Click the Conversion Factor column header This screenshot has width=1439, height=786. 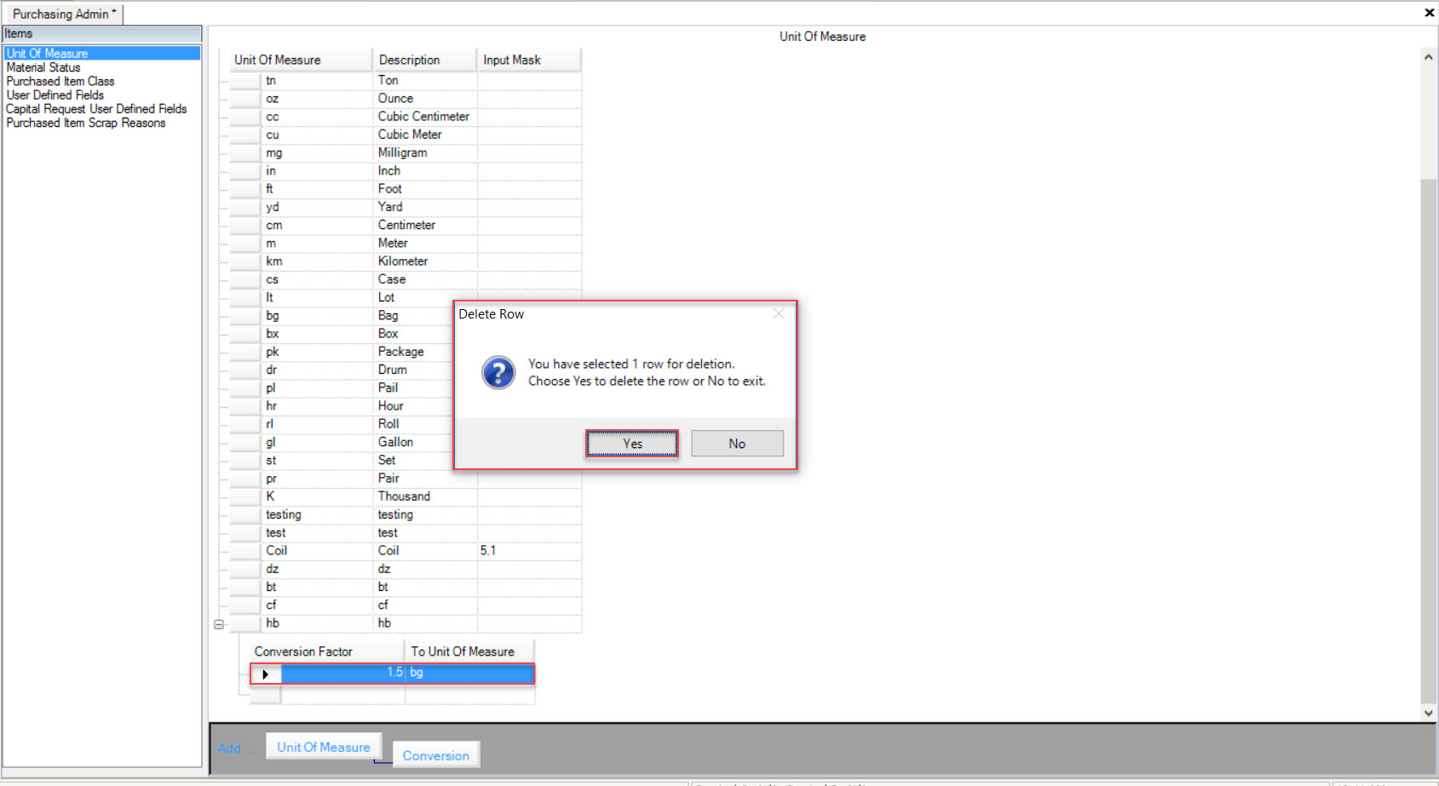327,651
